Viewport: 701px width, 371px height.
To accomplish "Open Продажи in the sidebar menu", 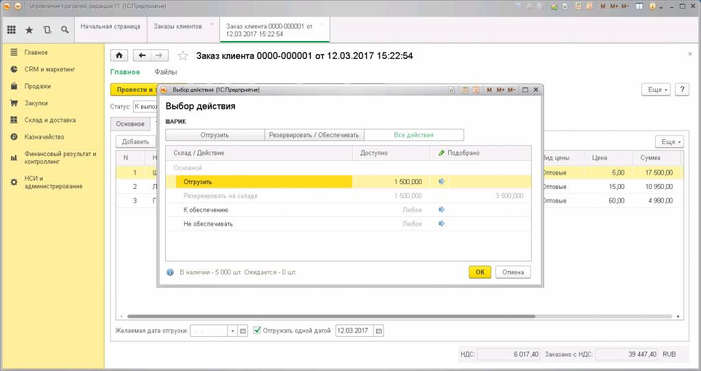I will 38,86.
